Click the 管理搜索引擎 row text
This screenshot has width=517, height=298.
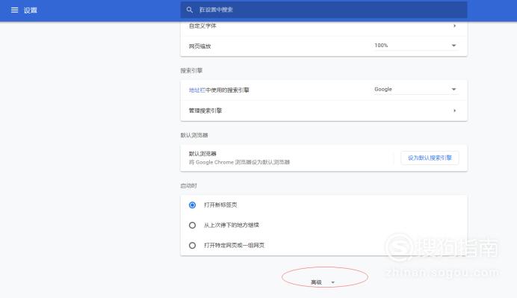coord(205,111)
